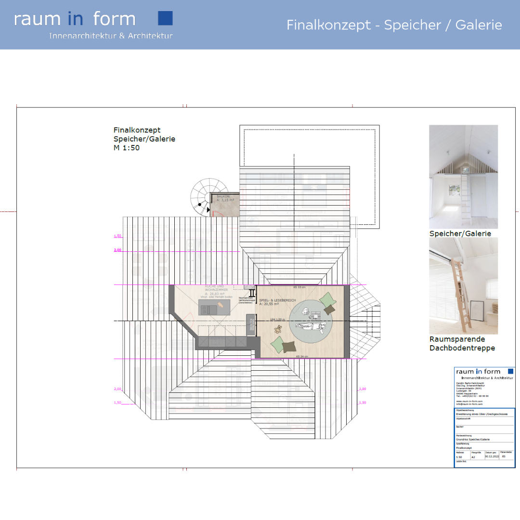Click the black entry arrow by staircase
520x520 pixels.
(x=208, y=210)
